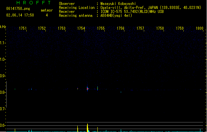Click the meteor count value 4
The width and height of the screenshot is (207, 132).
[47, 15]
